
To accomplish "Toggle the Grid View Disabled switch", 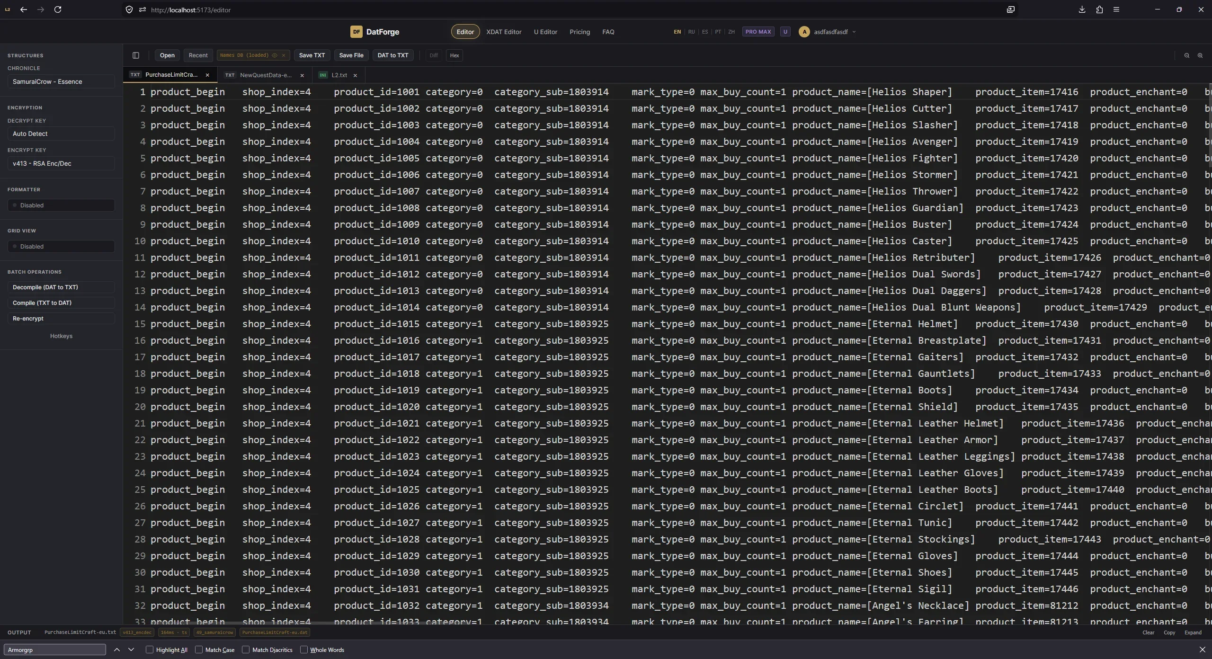I will click(x=61, y=246).
